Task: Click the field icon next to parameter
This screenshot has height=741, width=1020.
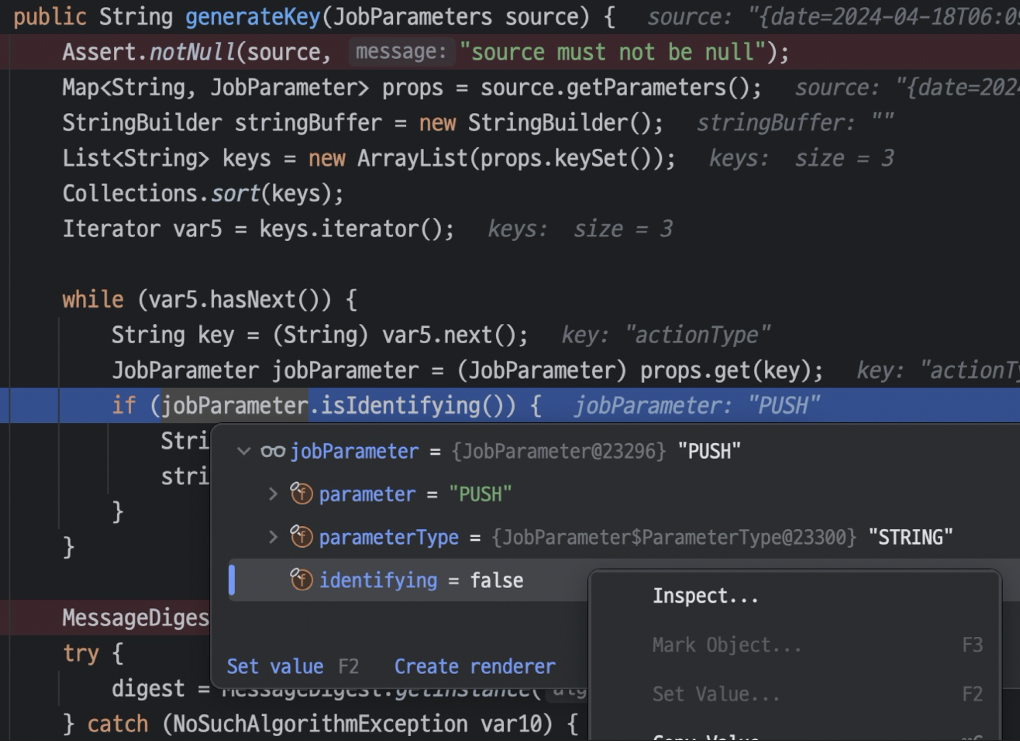Action: click(x=301, y=494)
